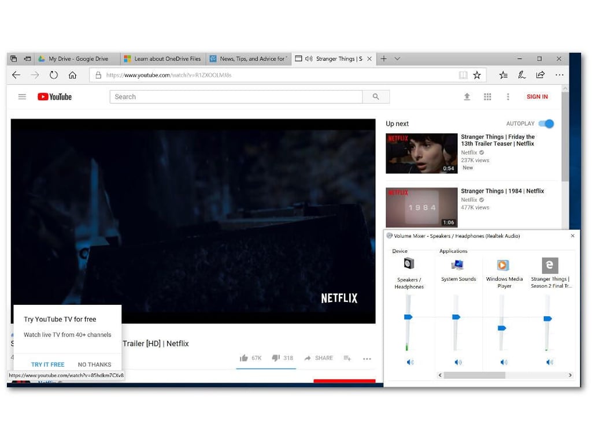This screenshot has height=440, width=592.
Task: Click TRY IT FREE for YouTube TV
Action: tap(47, 364)
